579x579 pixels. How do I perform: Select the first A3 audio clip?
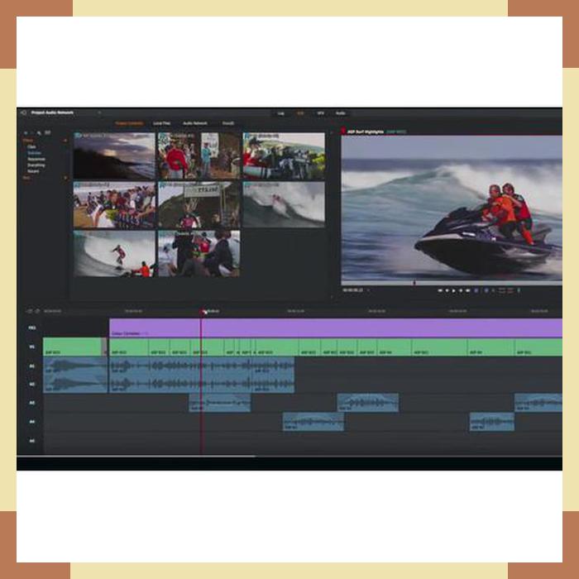pos(220,403)
